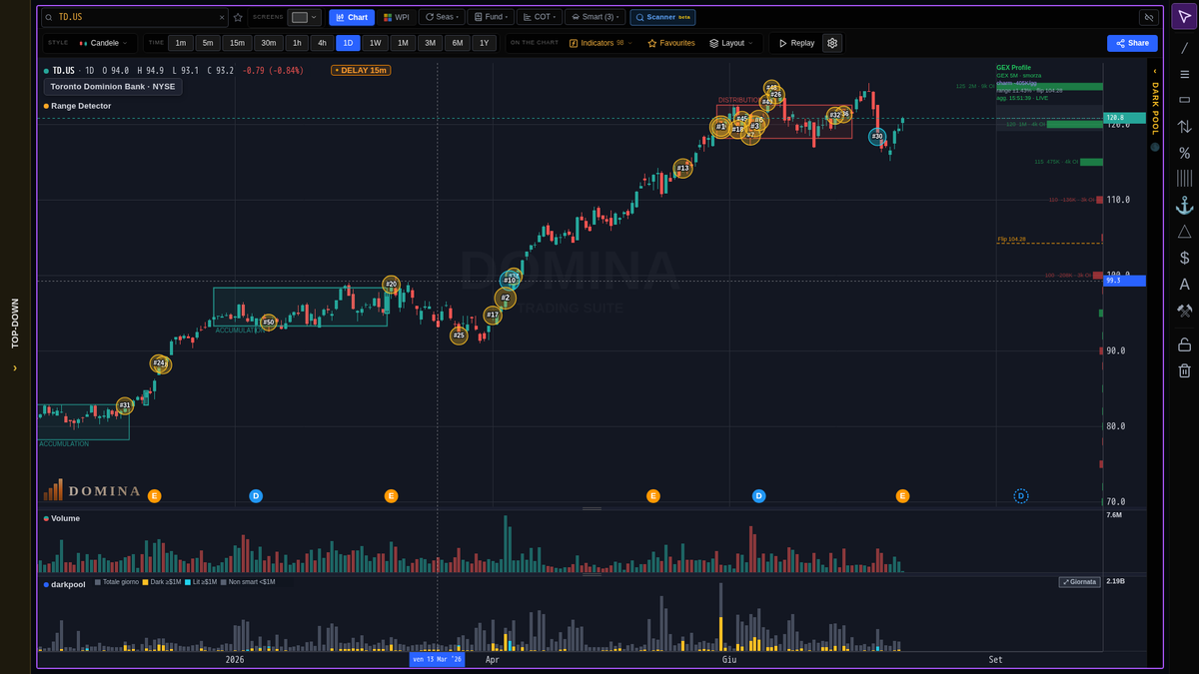This screenshot has width=1199, height=674.
Task: Select the percent tool
Action: click(x=1184, y=153)
